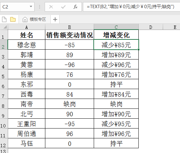The height and width of the screenshot is (153, 180).
Task: Open the insert function fx dialog
Action: 75,7
